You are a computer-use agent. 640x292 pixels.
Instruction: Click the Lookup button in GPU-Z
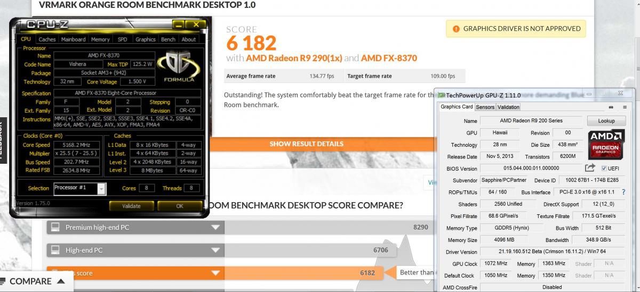(x=606, y=121)
